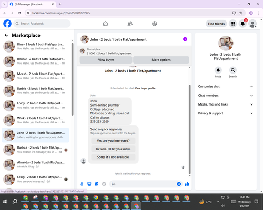Send quick response Yes, are you interested?
Image resolution: width=263 pixels, height=210 pixels.
click(x=113, y=141)
